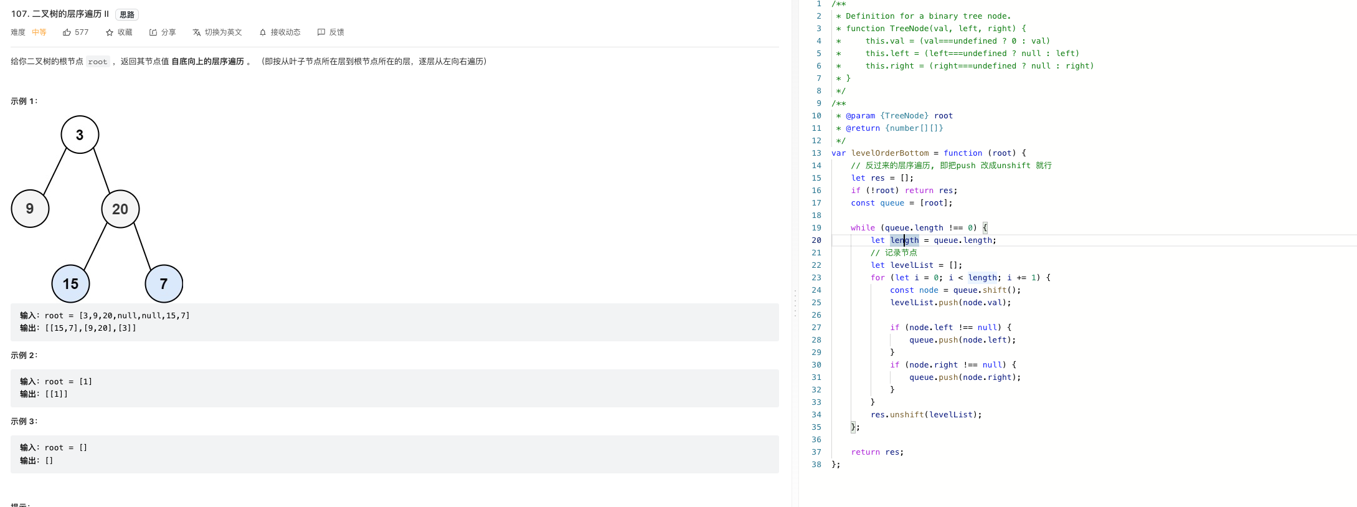This screenshot has width=1357, height=507.
Task: Click tree node 9 in the diagram
Action: (x=30, y=209)
